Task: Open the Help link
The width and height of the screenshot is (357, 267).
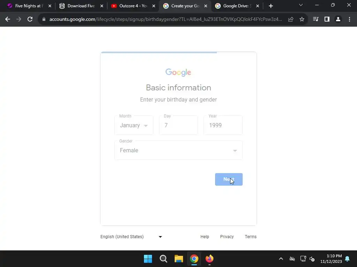Action: (205, 236)
